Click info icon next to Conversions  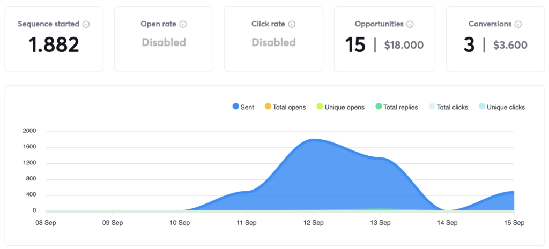518,24
